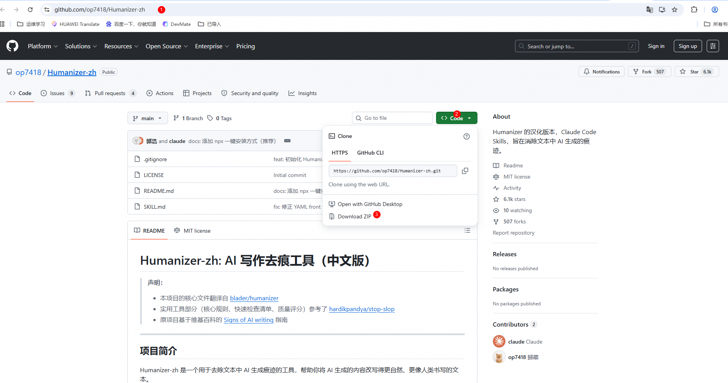728x383 pixels.
Task: Click the clone URL text field
Action: (393, 171)
